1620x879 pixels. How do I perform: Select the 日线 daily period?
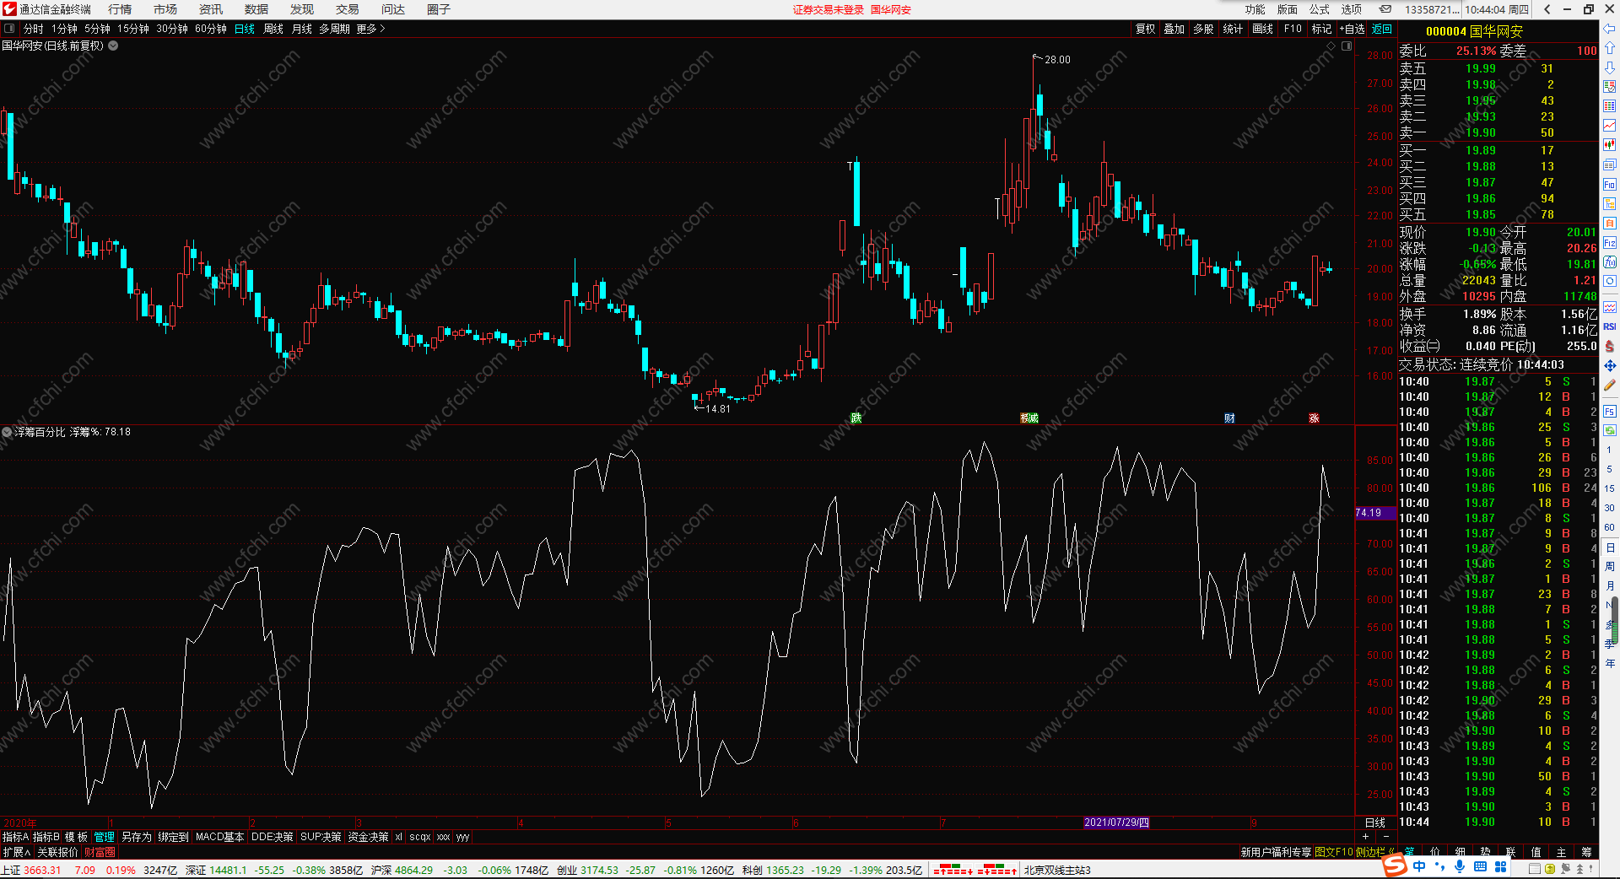(244, 29)
